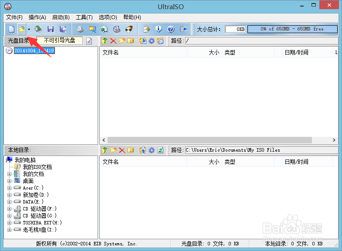Select 我的ISO文档 in local tree

(37, 167)
